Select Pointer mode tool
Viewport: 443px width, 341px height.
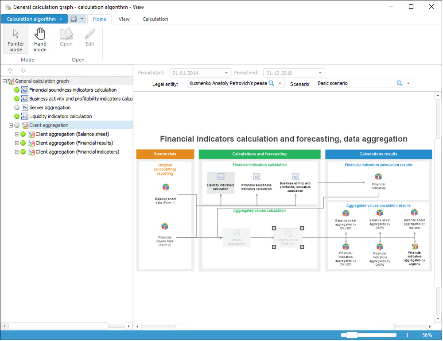(16, 39)
